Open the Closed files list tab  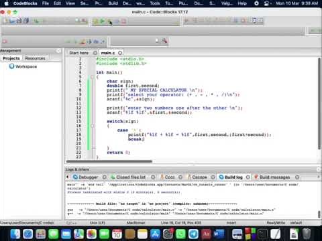131,177
